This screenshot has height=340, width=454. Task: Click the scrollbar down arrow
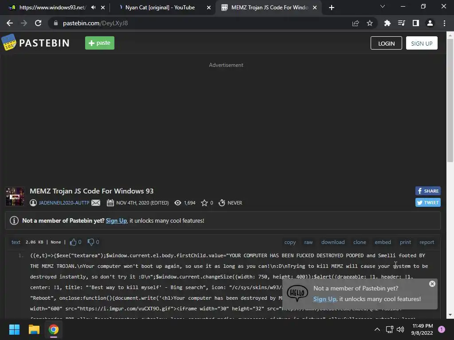pyautogui.click(x=450, y=315)
